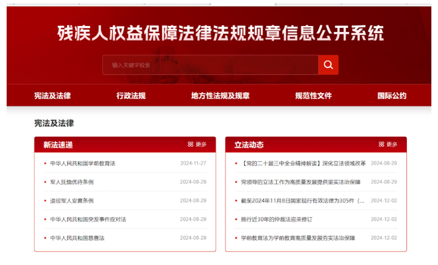Open 深化立法领域改革 news item

303,163
